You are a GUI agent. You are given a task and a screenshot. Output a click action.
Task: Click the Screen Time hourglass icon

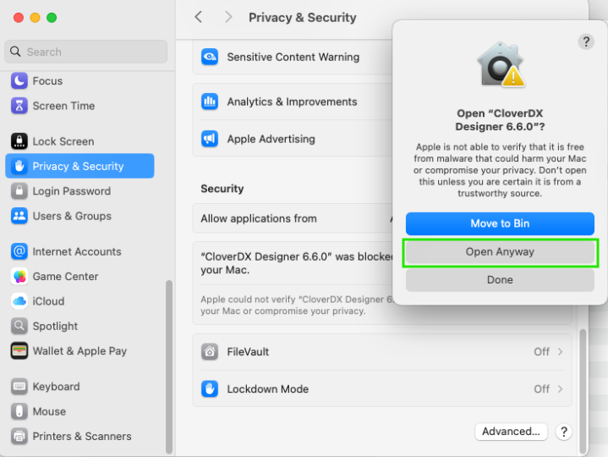tap(19, 106)
